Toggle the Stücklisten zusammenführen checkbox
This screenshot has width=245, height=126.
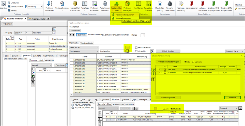[x=105, y=35]
